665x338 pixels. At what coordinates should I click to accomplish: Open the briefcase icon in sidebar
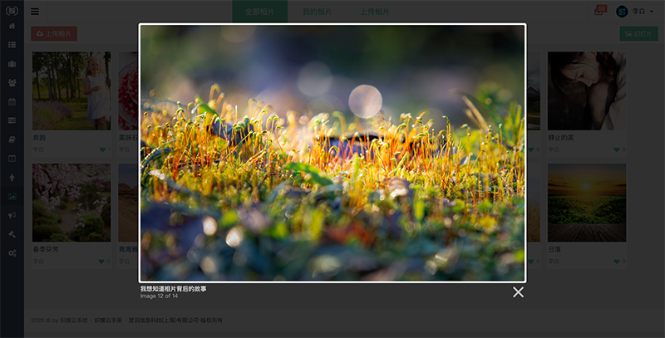coord(12,64)
